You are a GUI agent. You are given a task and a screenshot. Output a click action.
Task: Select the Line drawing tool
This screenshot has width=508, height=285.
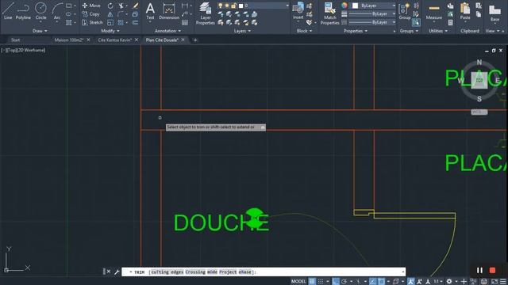click(x=8, y=10)
